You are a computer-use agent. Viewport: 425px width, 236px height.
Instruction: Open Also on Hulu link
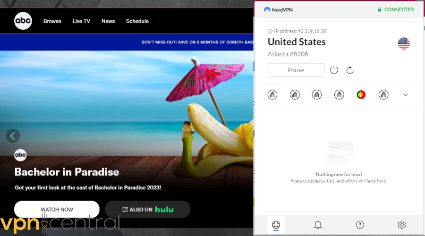(x=148, y=210)
